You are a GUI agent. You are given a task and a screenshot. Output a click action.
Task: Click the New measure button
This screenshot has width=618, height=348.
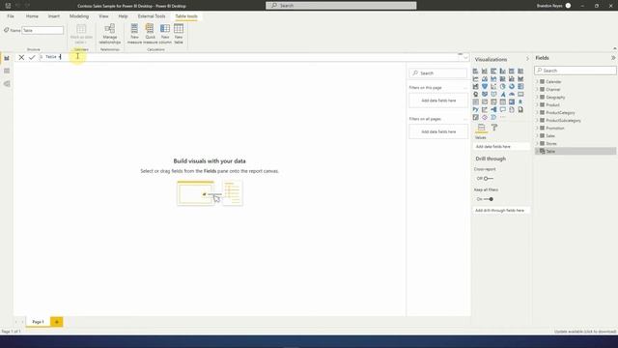(134, 34)
